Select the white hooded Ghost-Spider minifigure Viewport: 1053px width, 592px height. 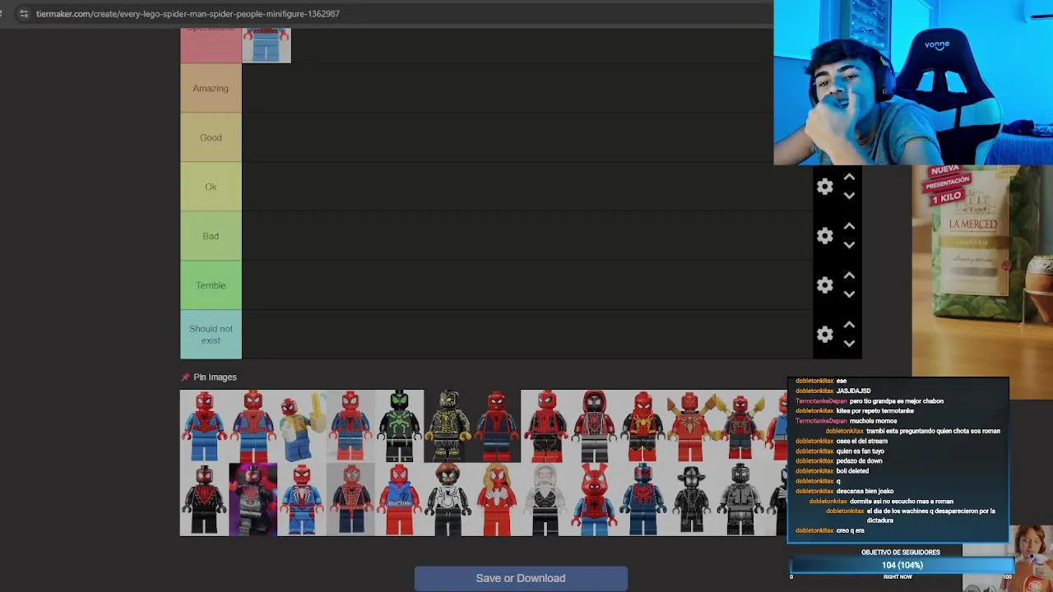coord(545,499)
